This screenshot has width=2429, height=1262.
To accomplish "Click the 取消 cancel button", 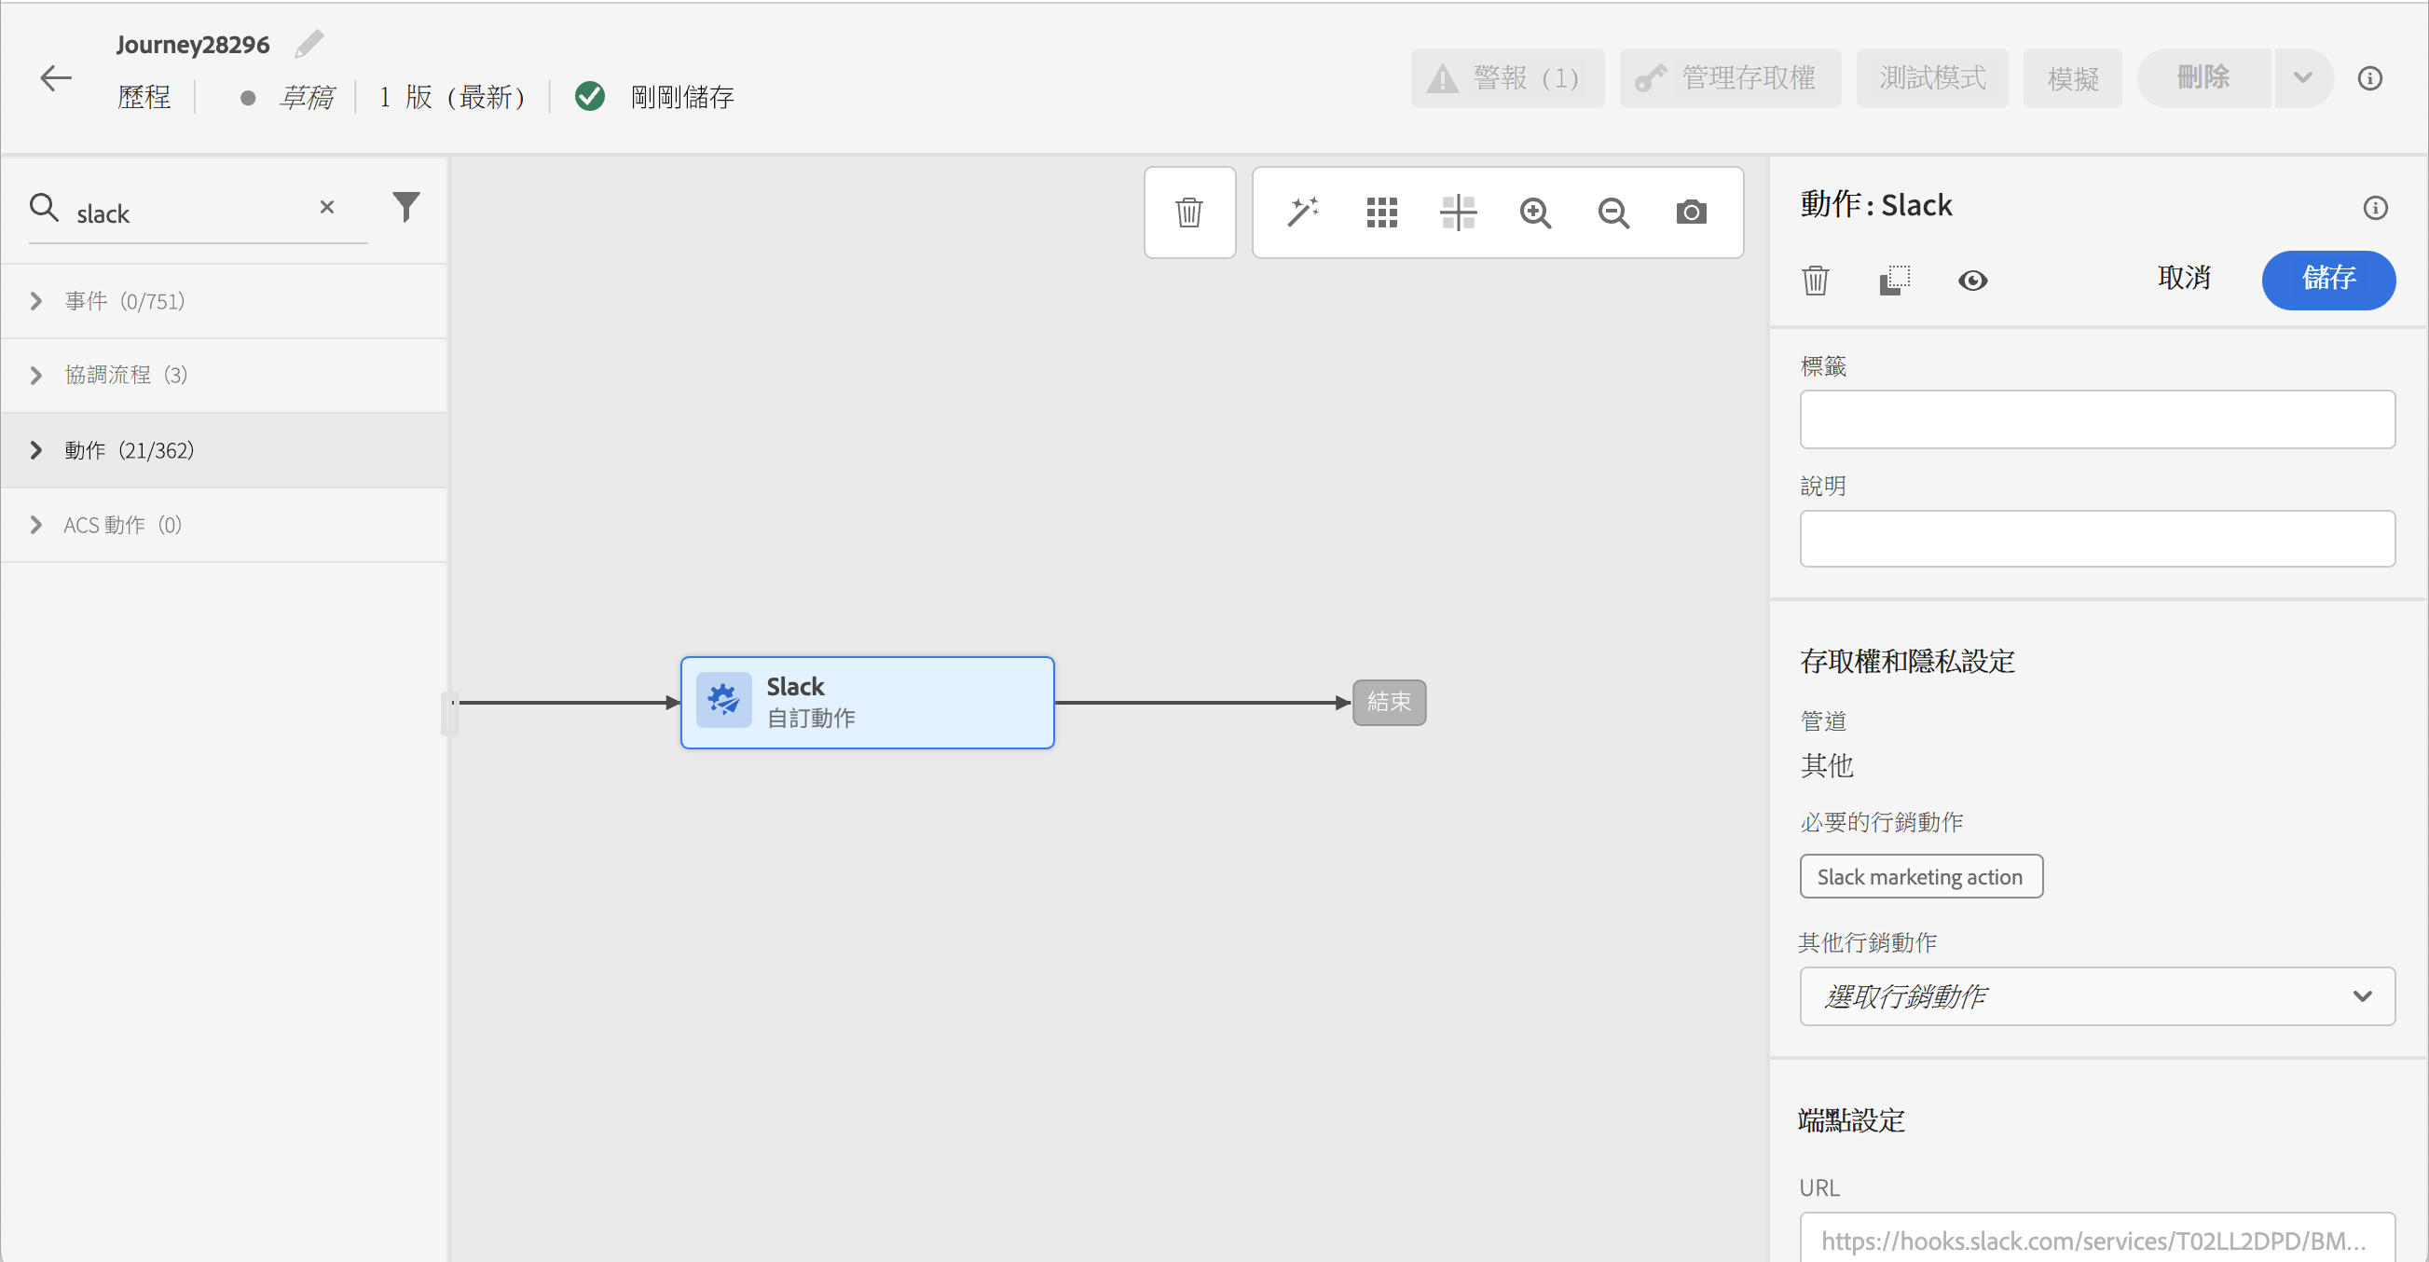I will [x=2183, y=280].
